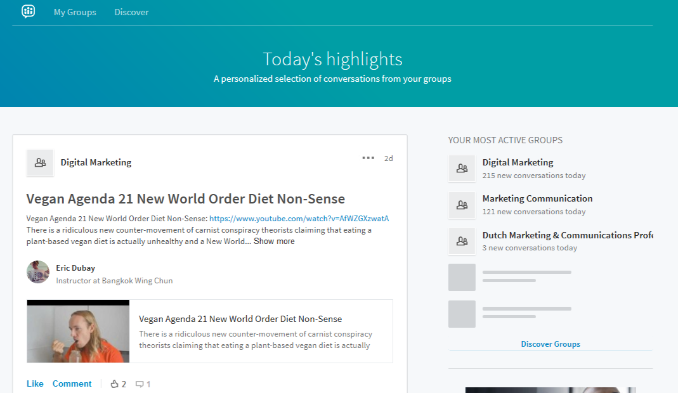The height and width of the screenshot is (393, 678).
Task: Click Dutch Marketing & Communications group icon
Action: [462, 241]
